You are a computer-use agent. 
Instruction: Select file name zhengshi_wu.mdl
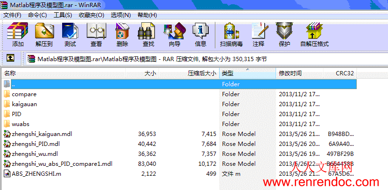point(35,154)
